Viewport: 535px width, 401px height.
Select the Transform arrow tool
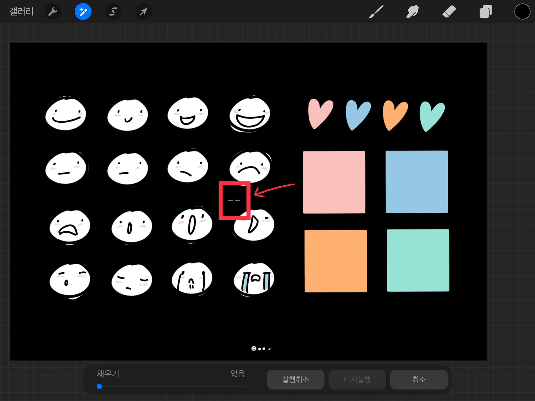tap(143, 11)
